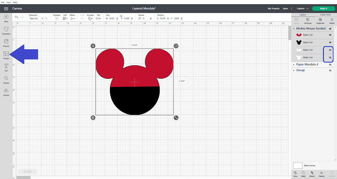Switch to the Color Sync tab
Image resolution: width=337 pixels, height=179 pixels.
325,15
